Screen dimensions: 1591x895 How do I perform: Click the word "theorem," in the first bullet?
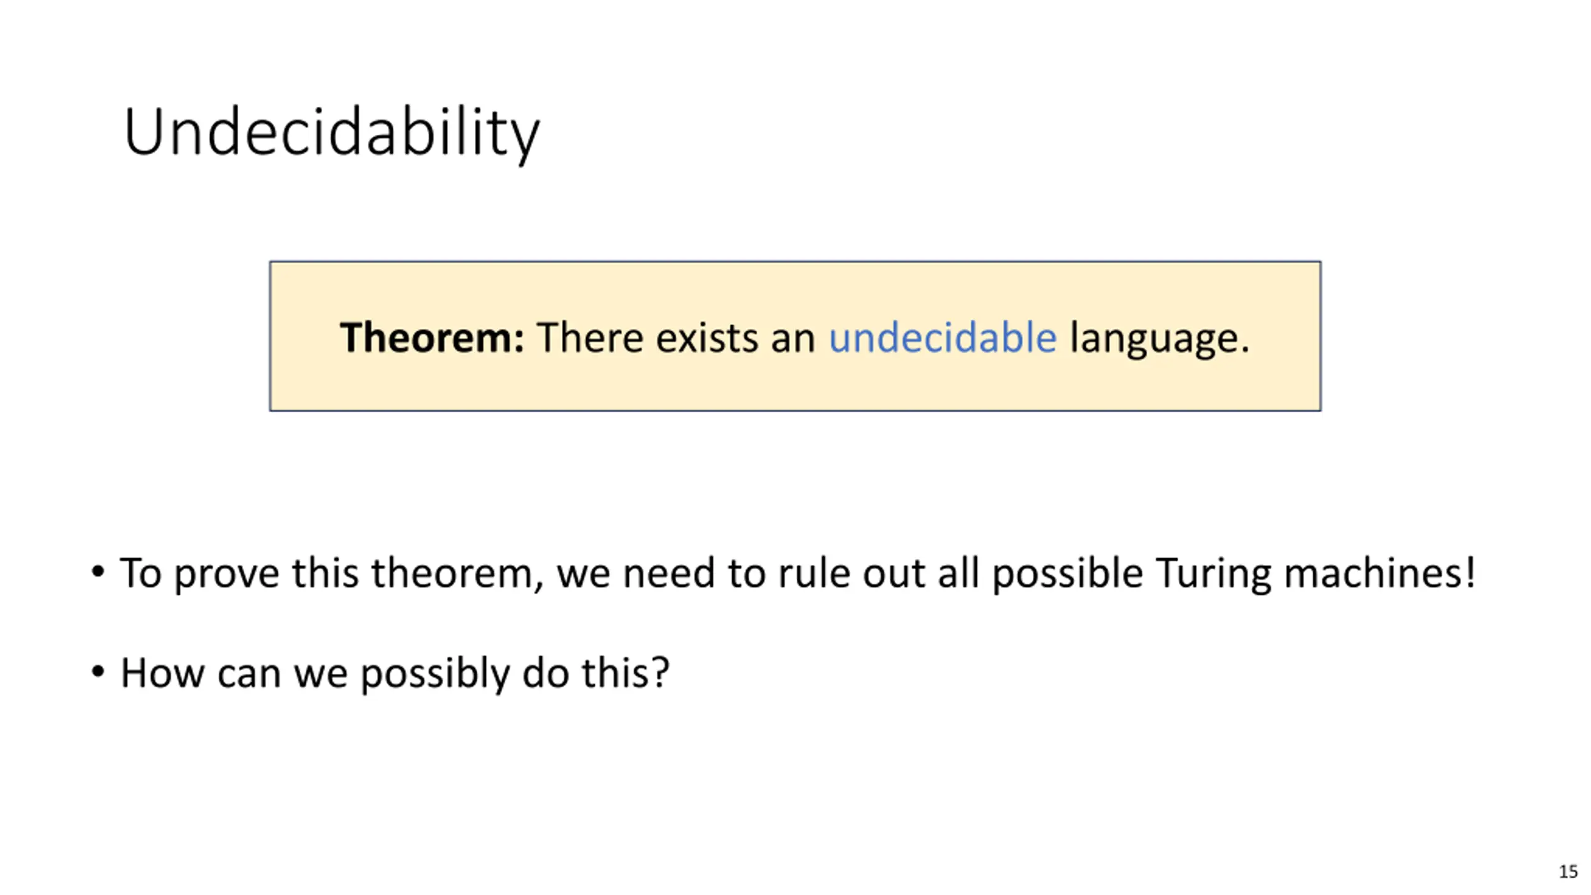point(458,572)
